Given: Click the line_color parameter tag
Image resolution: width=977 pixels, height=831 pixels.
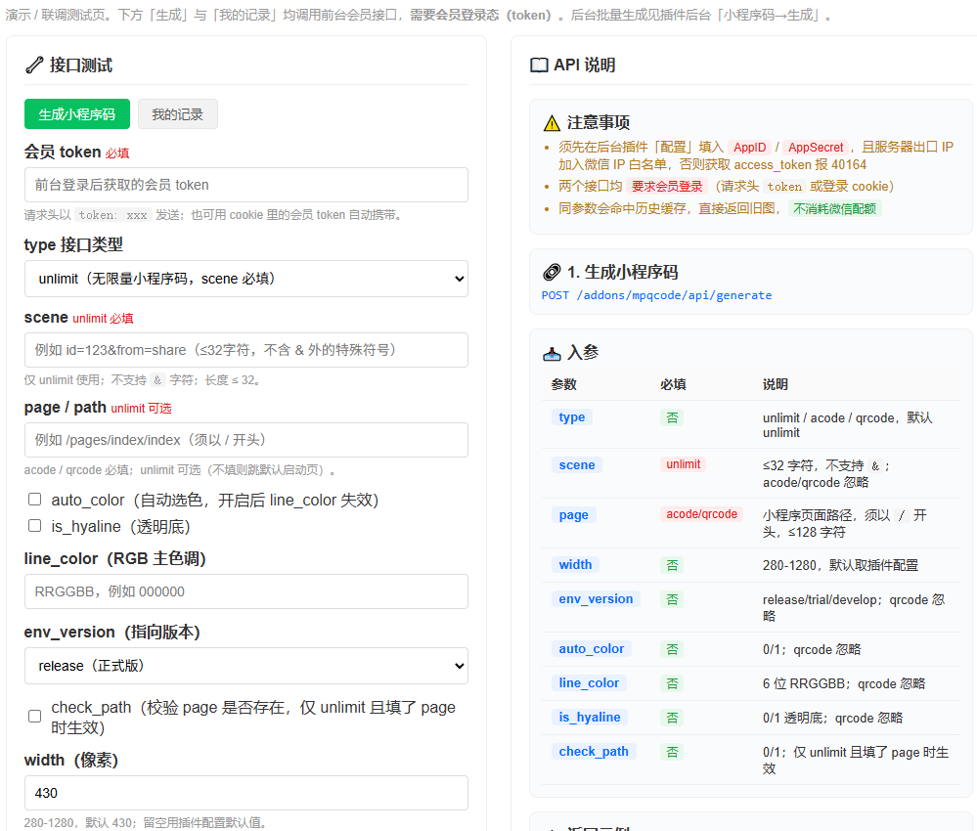Looking at the screenshot, I should tap(589, 682).
